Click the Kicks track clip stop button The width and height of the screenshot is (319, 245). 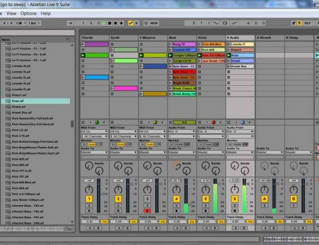coord(199,123)
